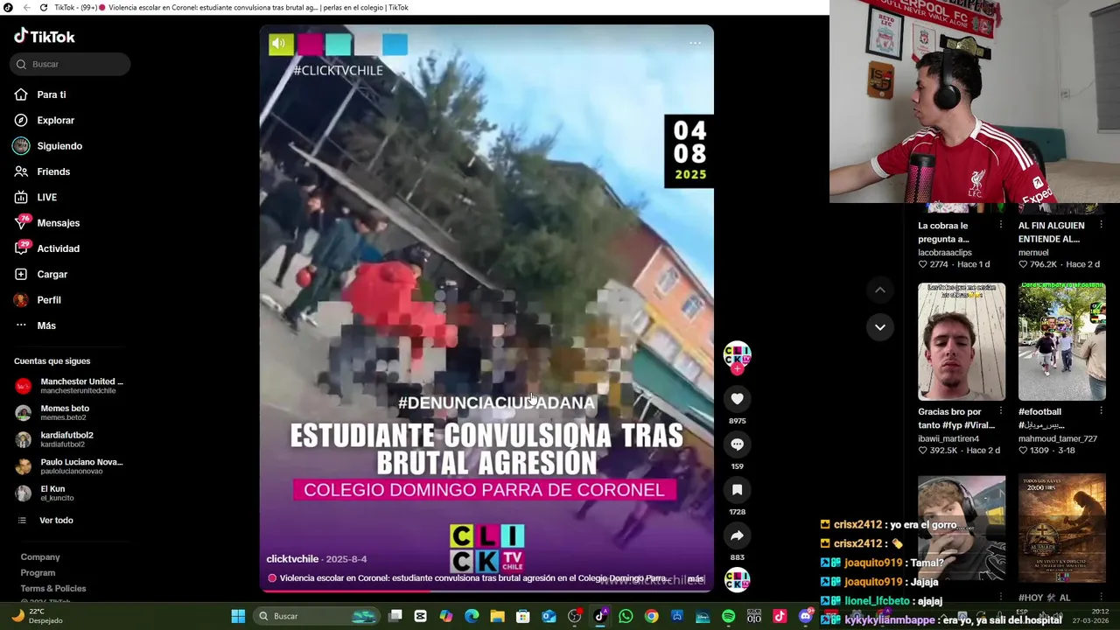Click the taskbar Buscar search box

(318, 616)
